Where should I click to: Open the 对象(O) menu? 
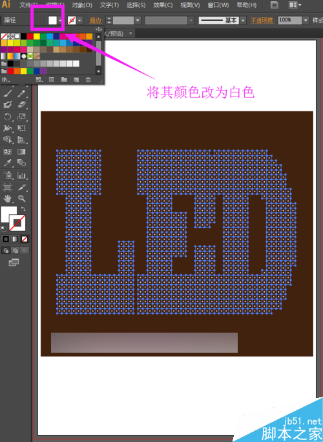point(82,5)
